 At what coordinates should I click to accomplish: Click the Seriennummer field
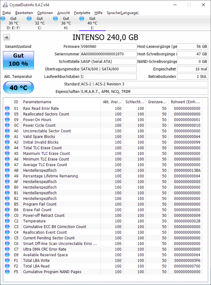108,54
